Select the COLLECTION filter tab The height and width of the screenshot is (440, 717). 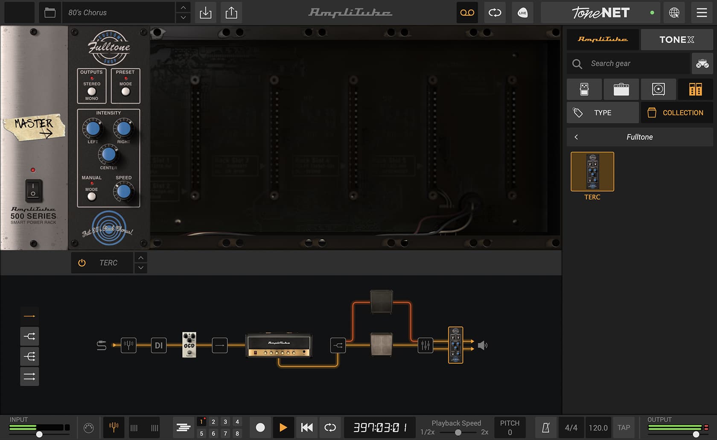[676, 113]
